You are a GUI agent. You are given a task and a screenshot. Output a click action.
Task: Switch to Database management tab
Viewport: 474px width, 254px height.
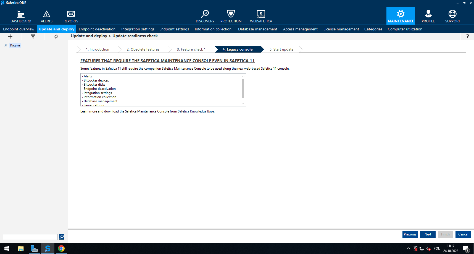pyautogui.click(x=257, y=29)
